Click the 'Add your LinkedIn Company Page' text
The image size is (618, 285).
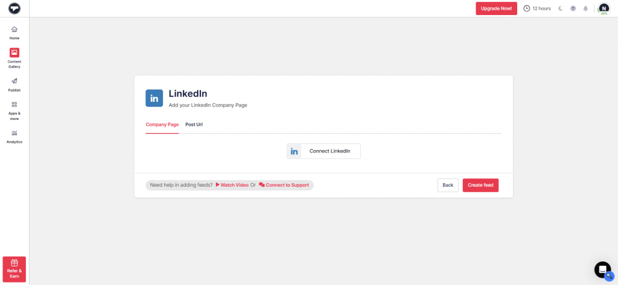click(x=208, y=105)
